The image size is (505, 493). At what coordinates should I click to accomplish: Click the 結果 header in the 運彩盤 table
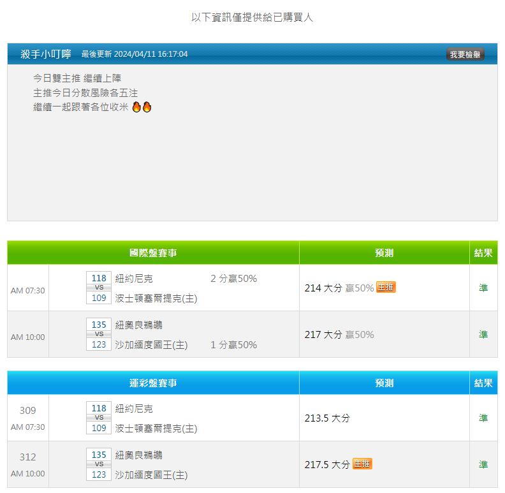pos(483,383)
